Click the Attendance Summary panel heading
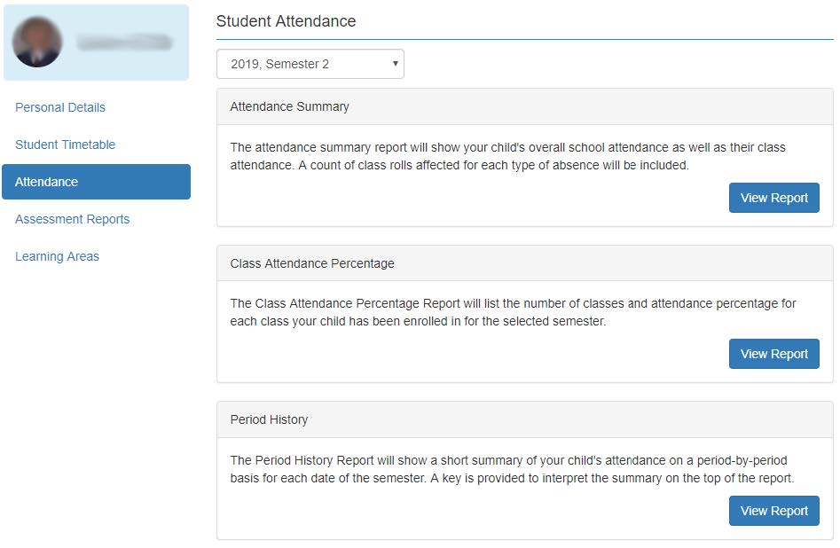The height and width of the screenshot is (548, 840). click(289, 106)
